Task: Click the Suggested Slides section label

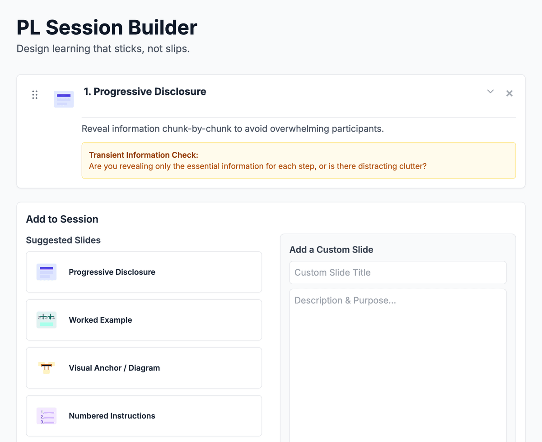Action: [63, 240]
